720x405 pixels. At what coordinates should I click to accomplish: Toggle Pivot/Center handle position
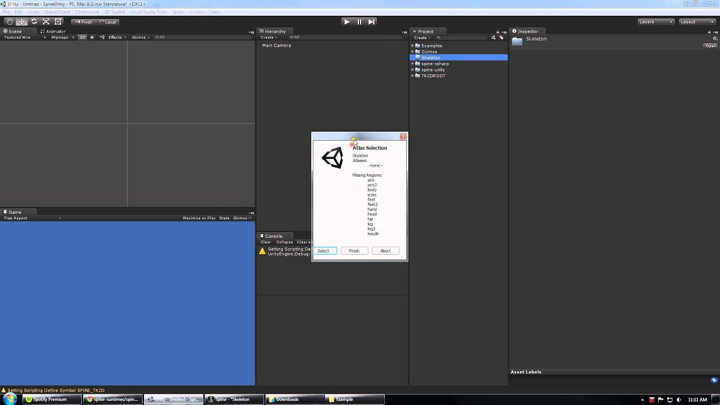tap(84, 22)
